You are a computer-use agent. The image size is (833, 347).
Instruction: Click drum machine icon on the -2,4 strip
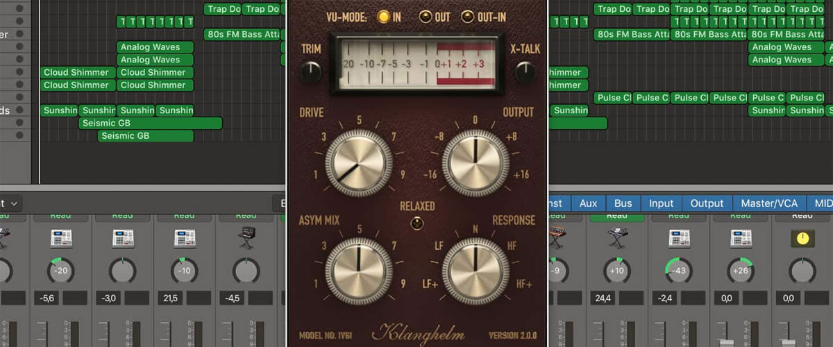tap(678, 238)
